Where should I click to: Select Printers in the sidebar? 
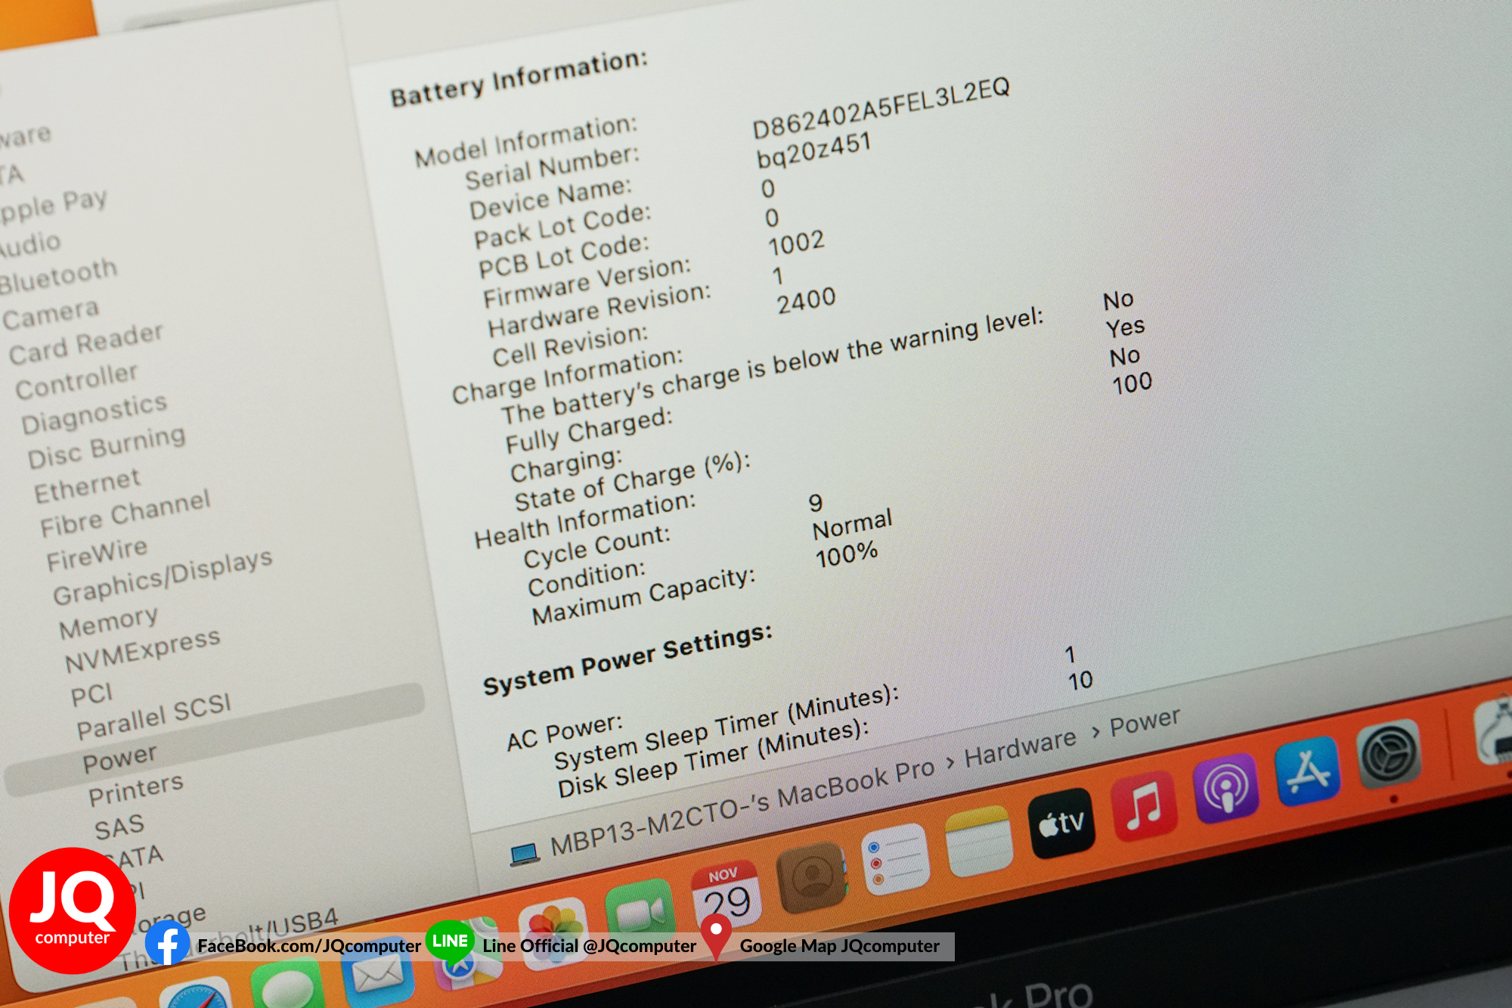135,789
